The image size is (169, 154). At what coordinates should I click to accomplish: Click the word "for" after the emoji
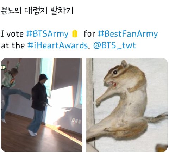[89, 34]
